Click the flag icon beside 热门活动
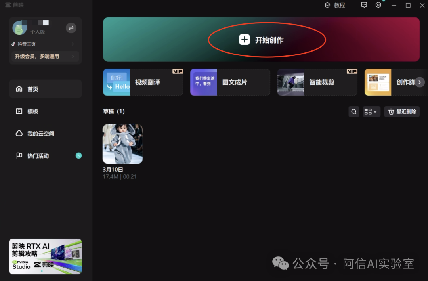 pyautogui.click(x=19, y=156)
